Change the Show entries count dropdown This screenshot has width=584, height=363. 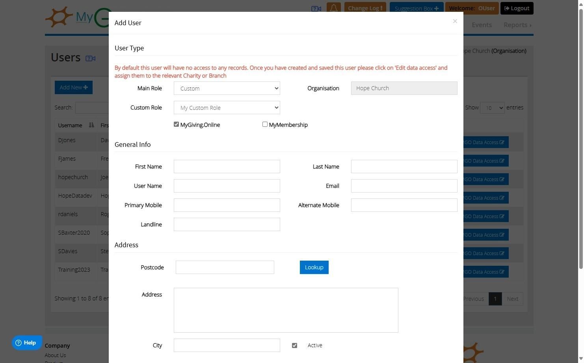pos(492,107)
